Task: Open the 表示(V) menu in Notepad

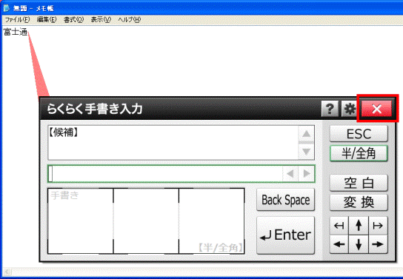Action: pos(101,19)
